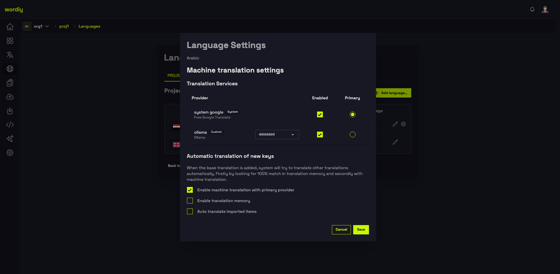Viewport: 560px width, 274px height.
Task: Click the Primary column header
Action: click(x=352, y=98)
